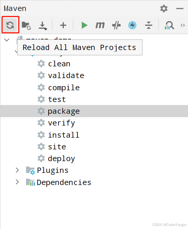Toggle Offline Mode icon

point(116,25)
